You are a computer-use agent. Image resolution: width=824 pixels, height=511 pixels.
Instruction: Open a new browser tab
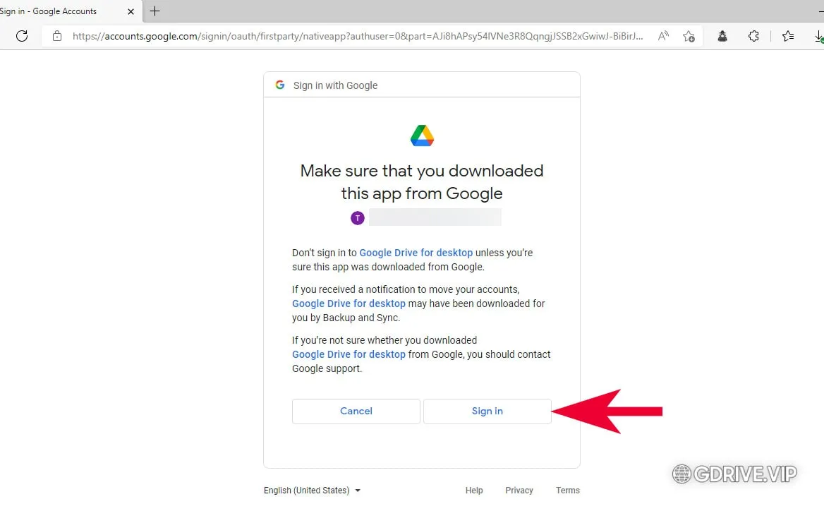coord(154,11)
